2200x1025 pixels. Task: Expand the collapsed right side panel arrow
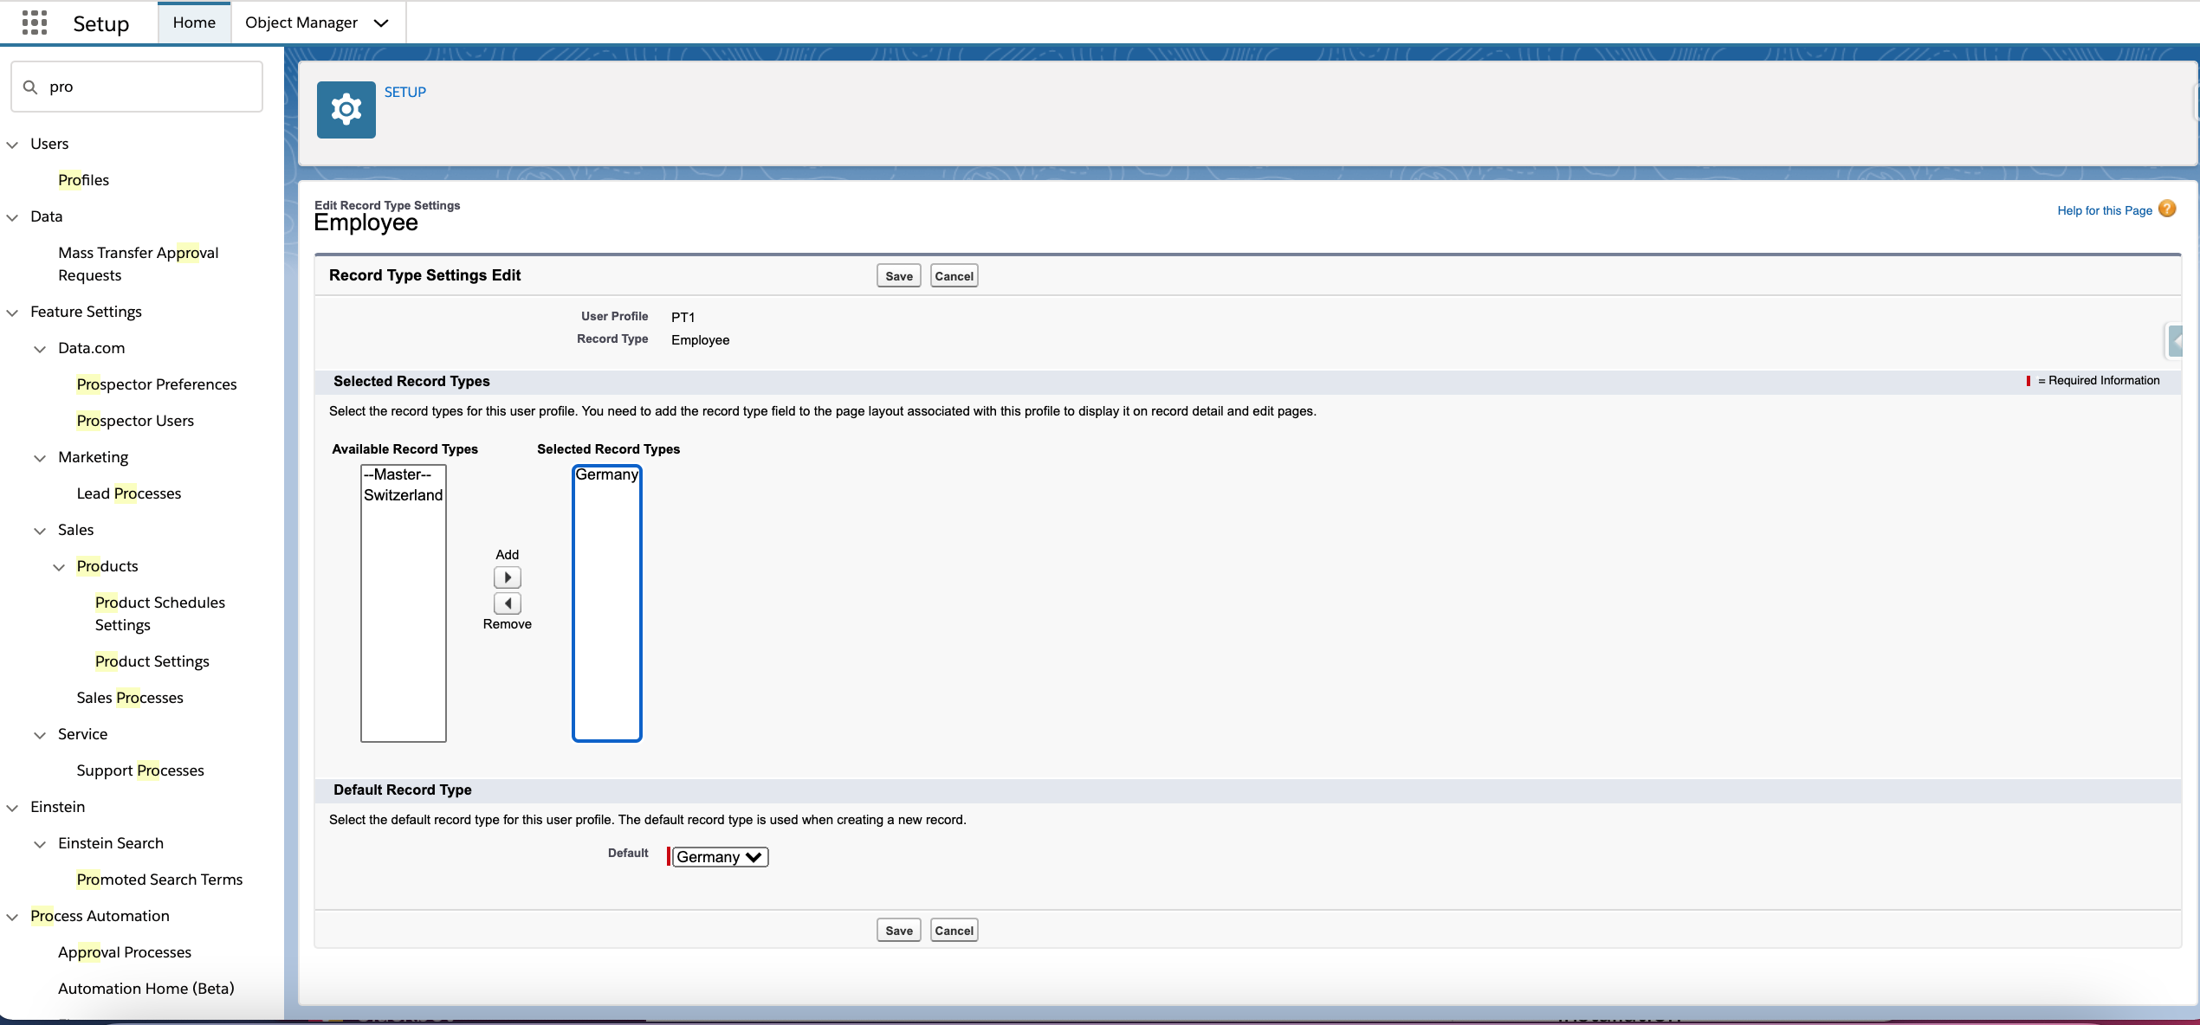point(2177,341)
